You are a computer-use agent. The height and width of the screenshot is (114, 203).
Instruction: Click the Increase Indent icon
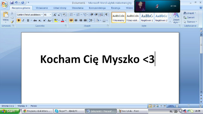96,15
